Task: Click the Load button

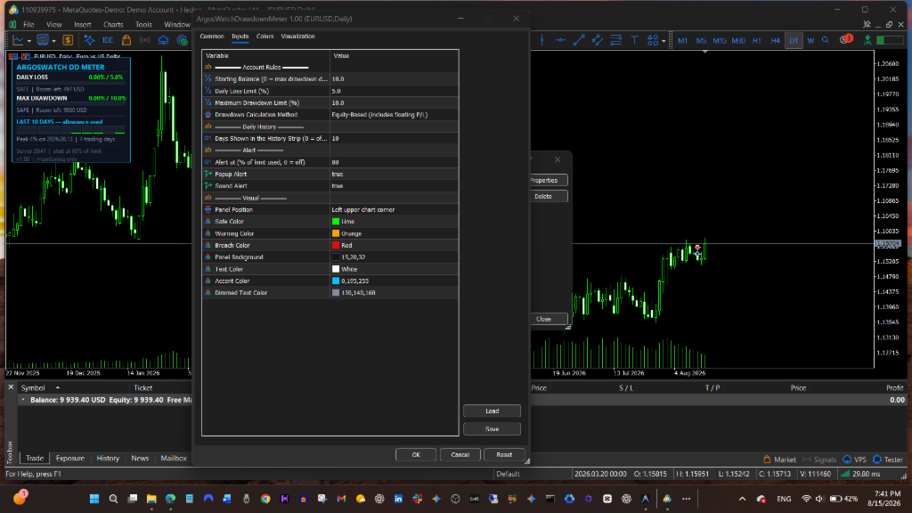Action: pos(492,411)
